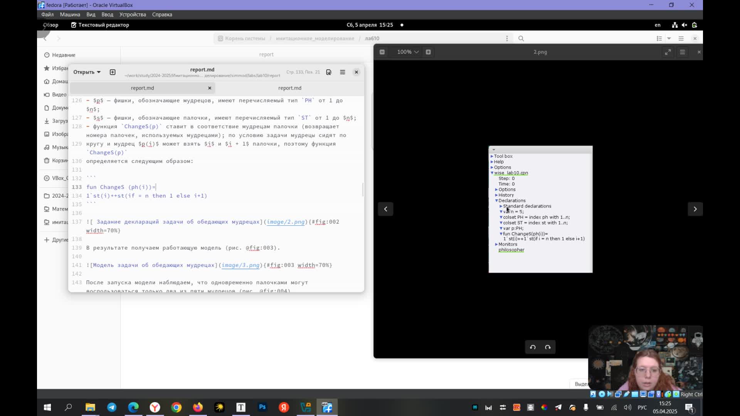Open Другие места in the file manager sidebar
740x416 pixels.
point(56,240)
